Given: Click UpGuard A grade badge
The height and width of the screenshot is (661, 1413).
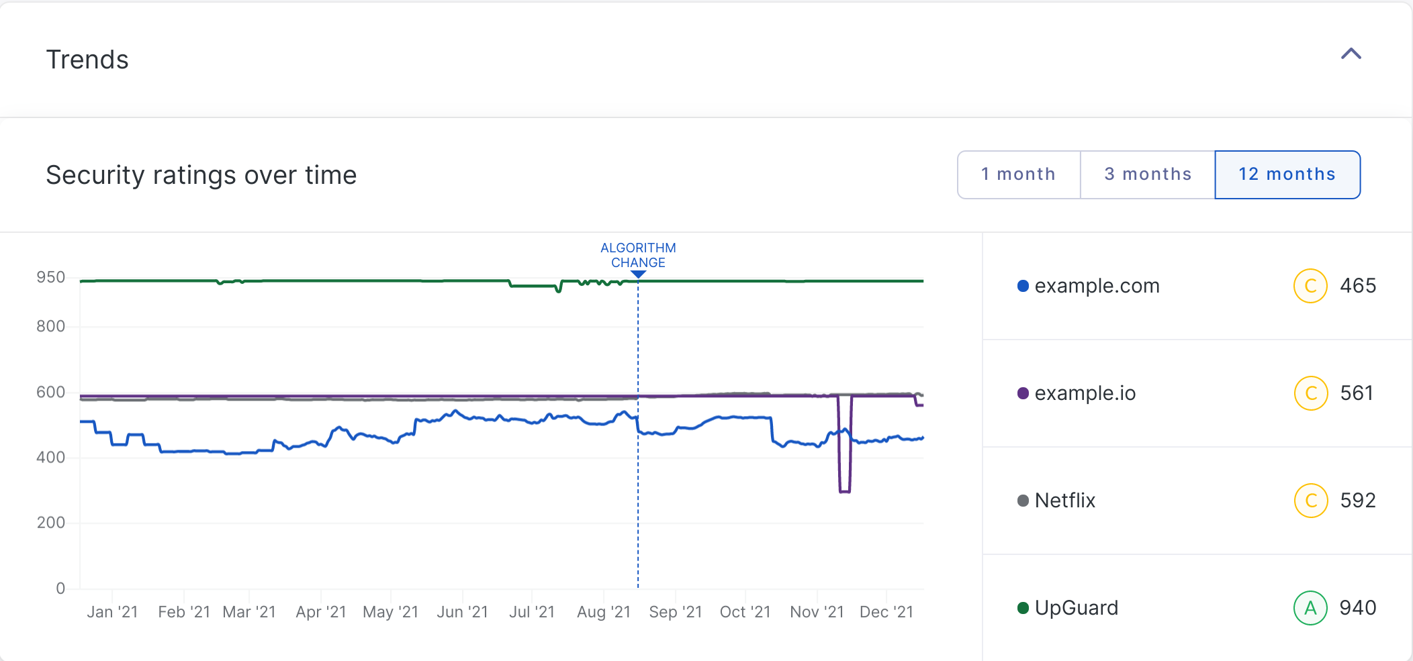Looking at the screenshot, I should [x=1310, y=608].
